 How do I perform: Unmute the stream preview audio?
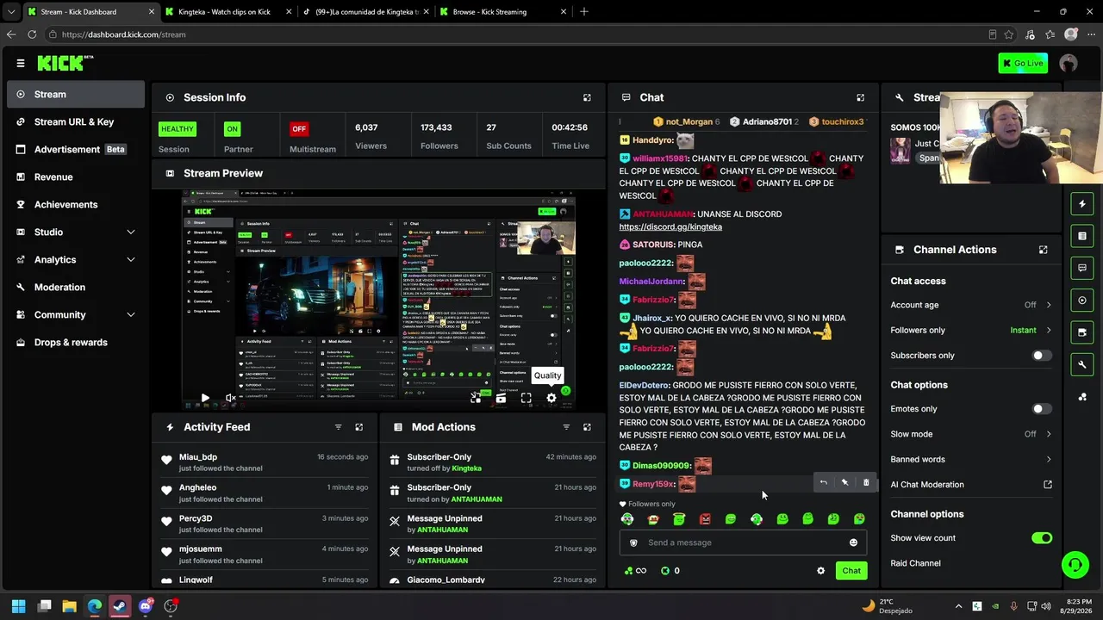point(230,398)
